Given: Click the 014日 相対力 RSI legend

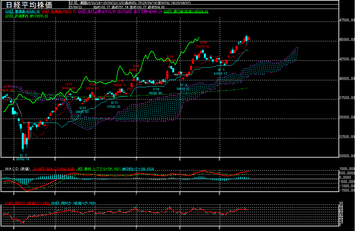Looking at the screenshot, I should pyautogui.click(x=27, y=203).
